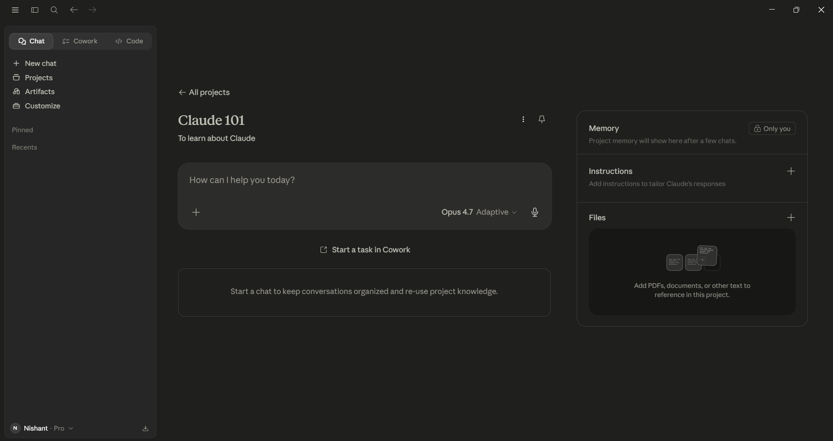Click the Claude 101 project title

click(x=212, y=120)
